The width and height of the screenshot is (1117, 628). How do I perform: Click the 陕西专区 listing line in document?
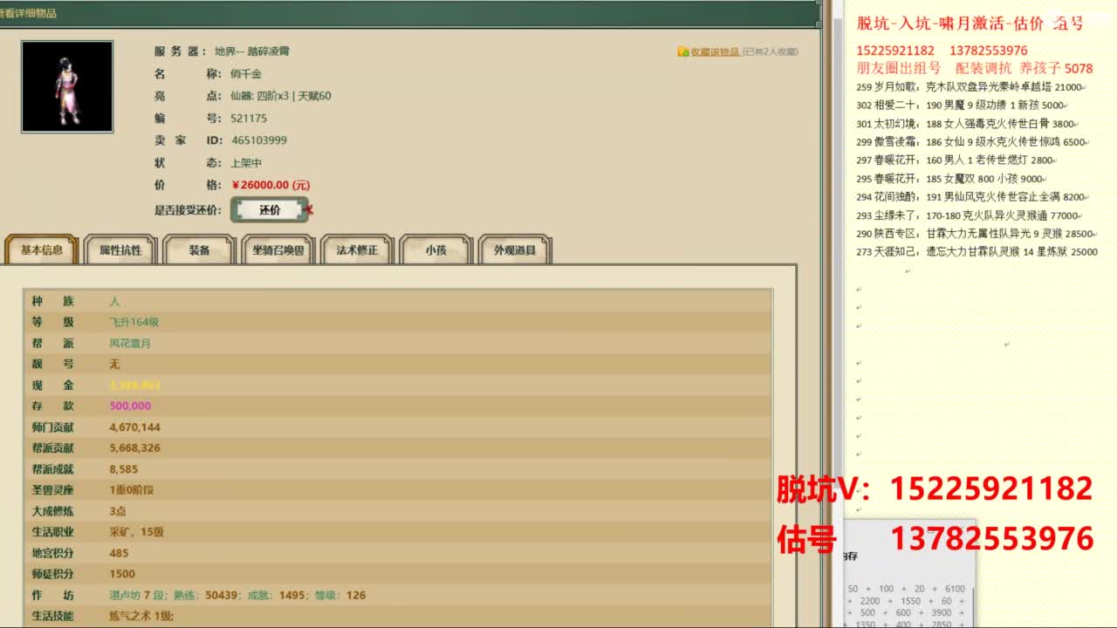tap(975, 234)
